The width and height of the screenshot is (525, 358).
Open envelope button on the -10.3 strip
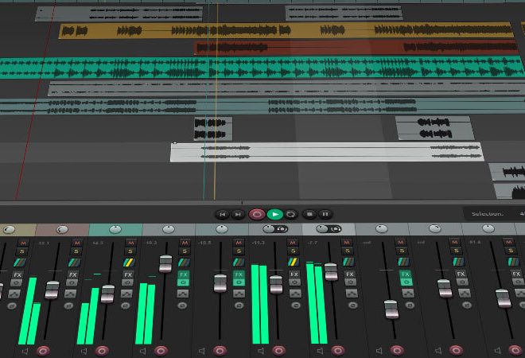(x=183, y=294)
